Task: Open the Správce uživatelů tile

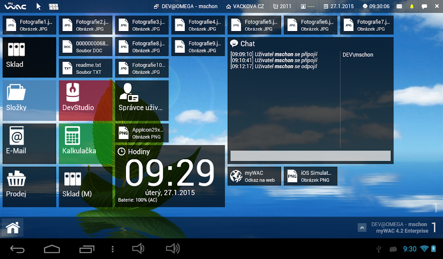Action: [142, 101]
